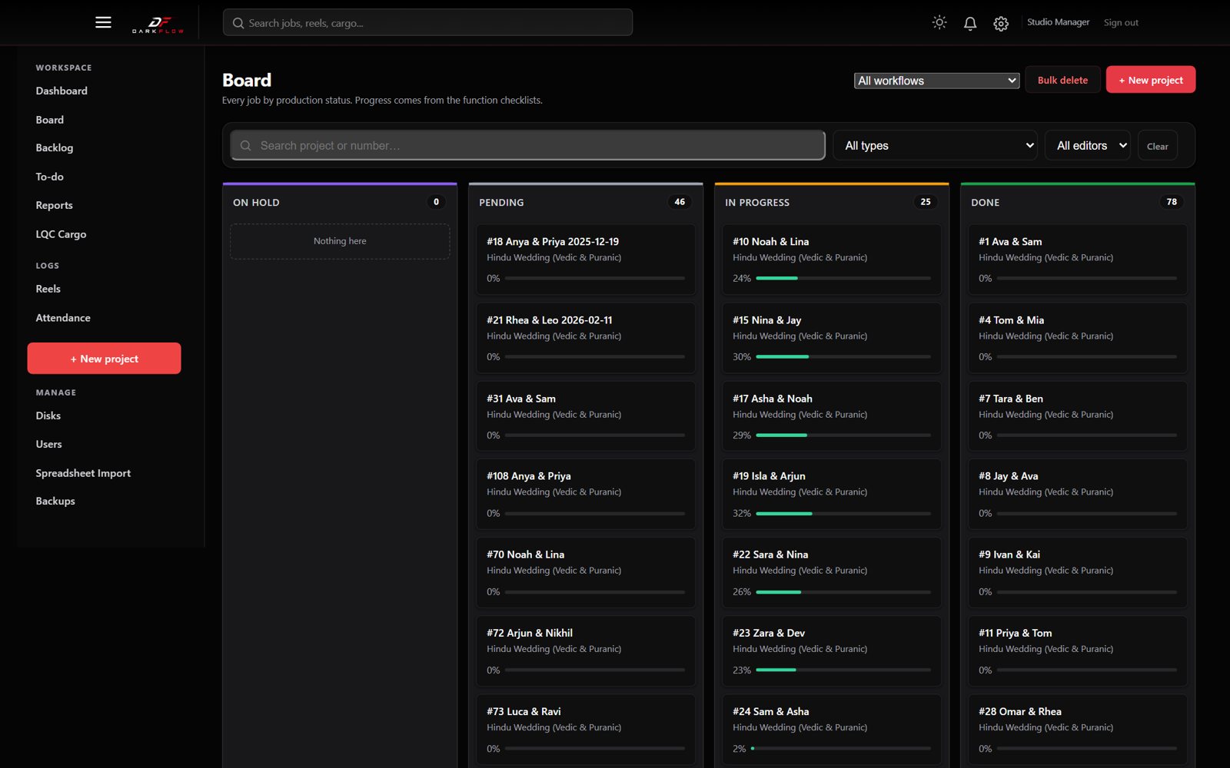
Task: Open Backups in sidebar
Action: [55, 501]
